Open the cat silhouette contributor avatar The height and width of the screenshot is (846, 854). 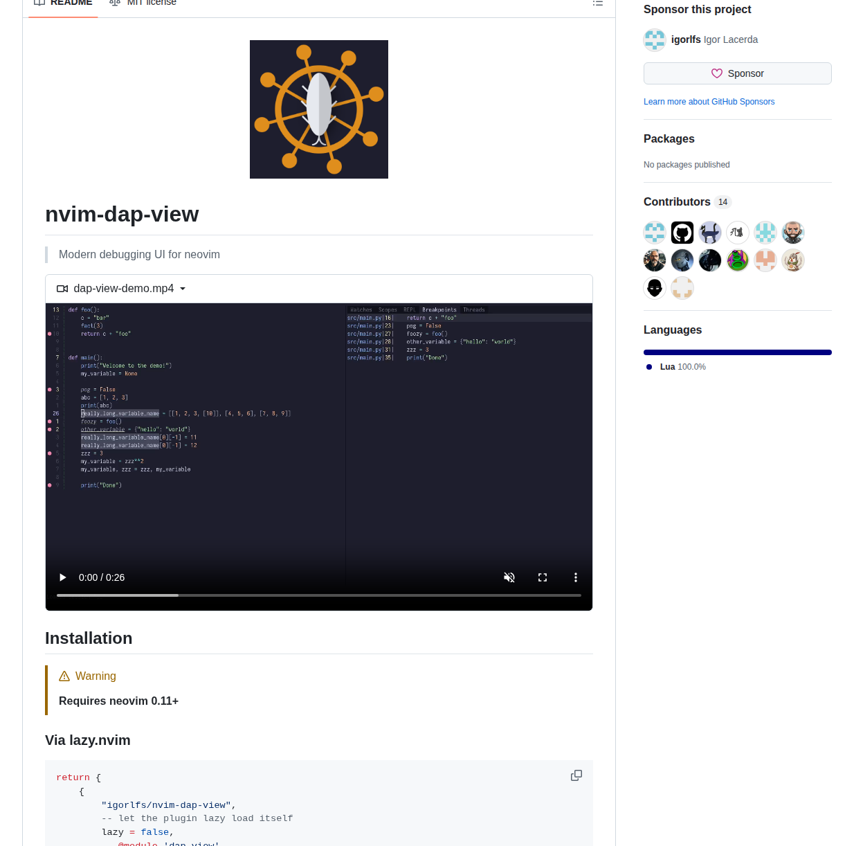tap(710, 233)
